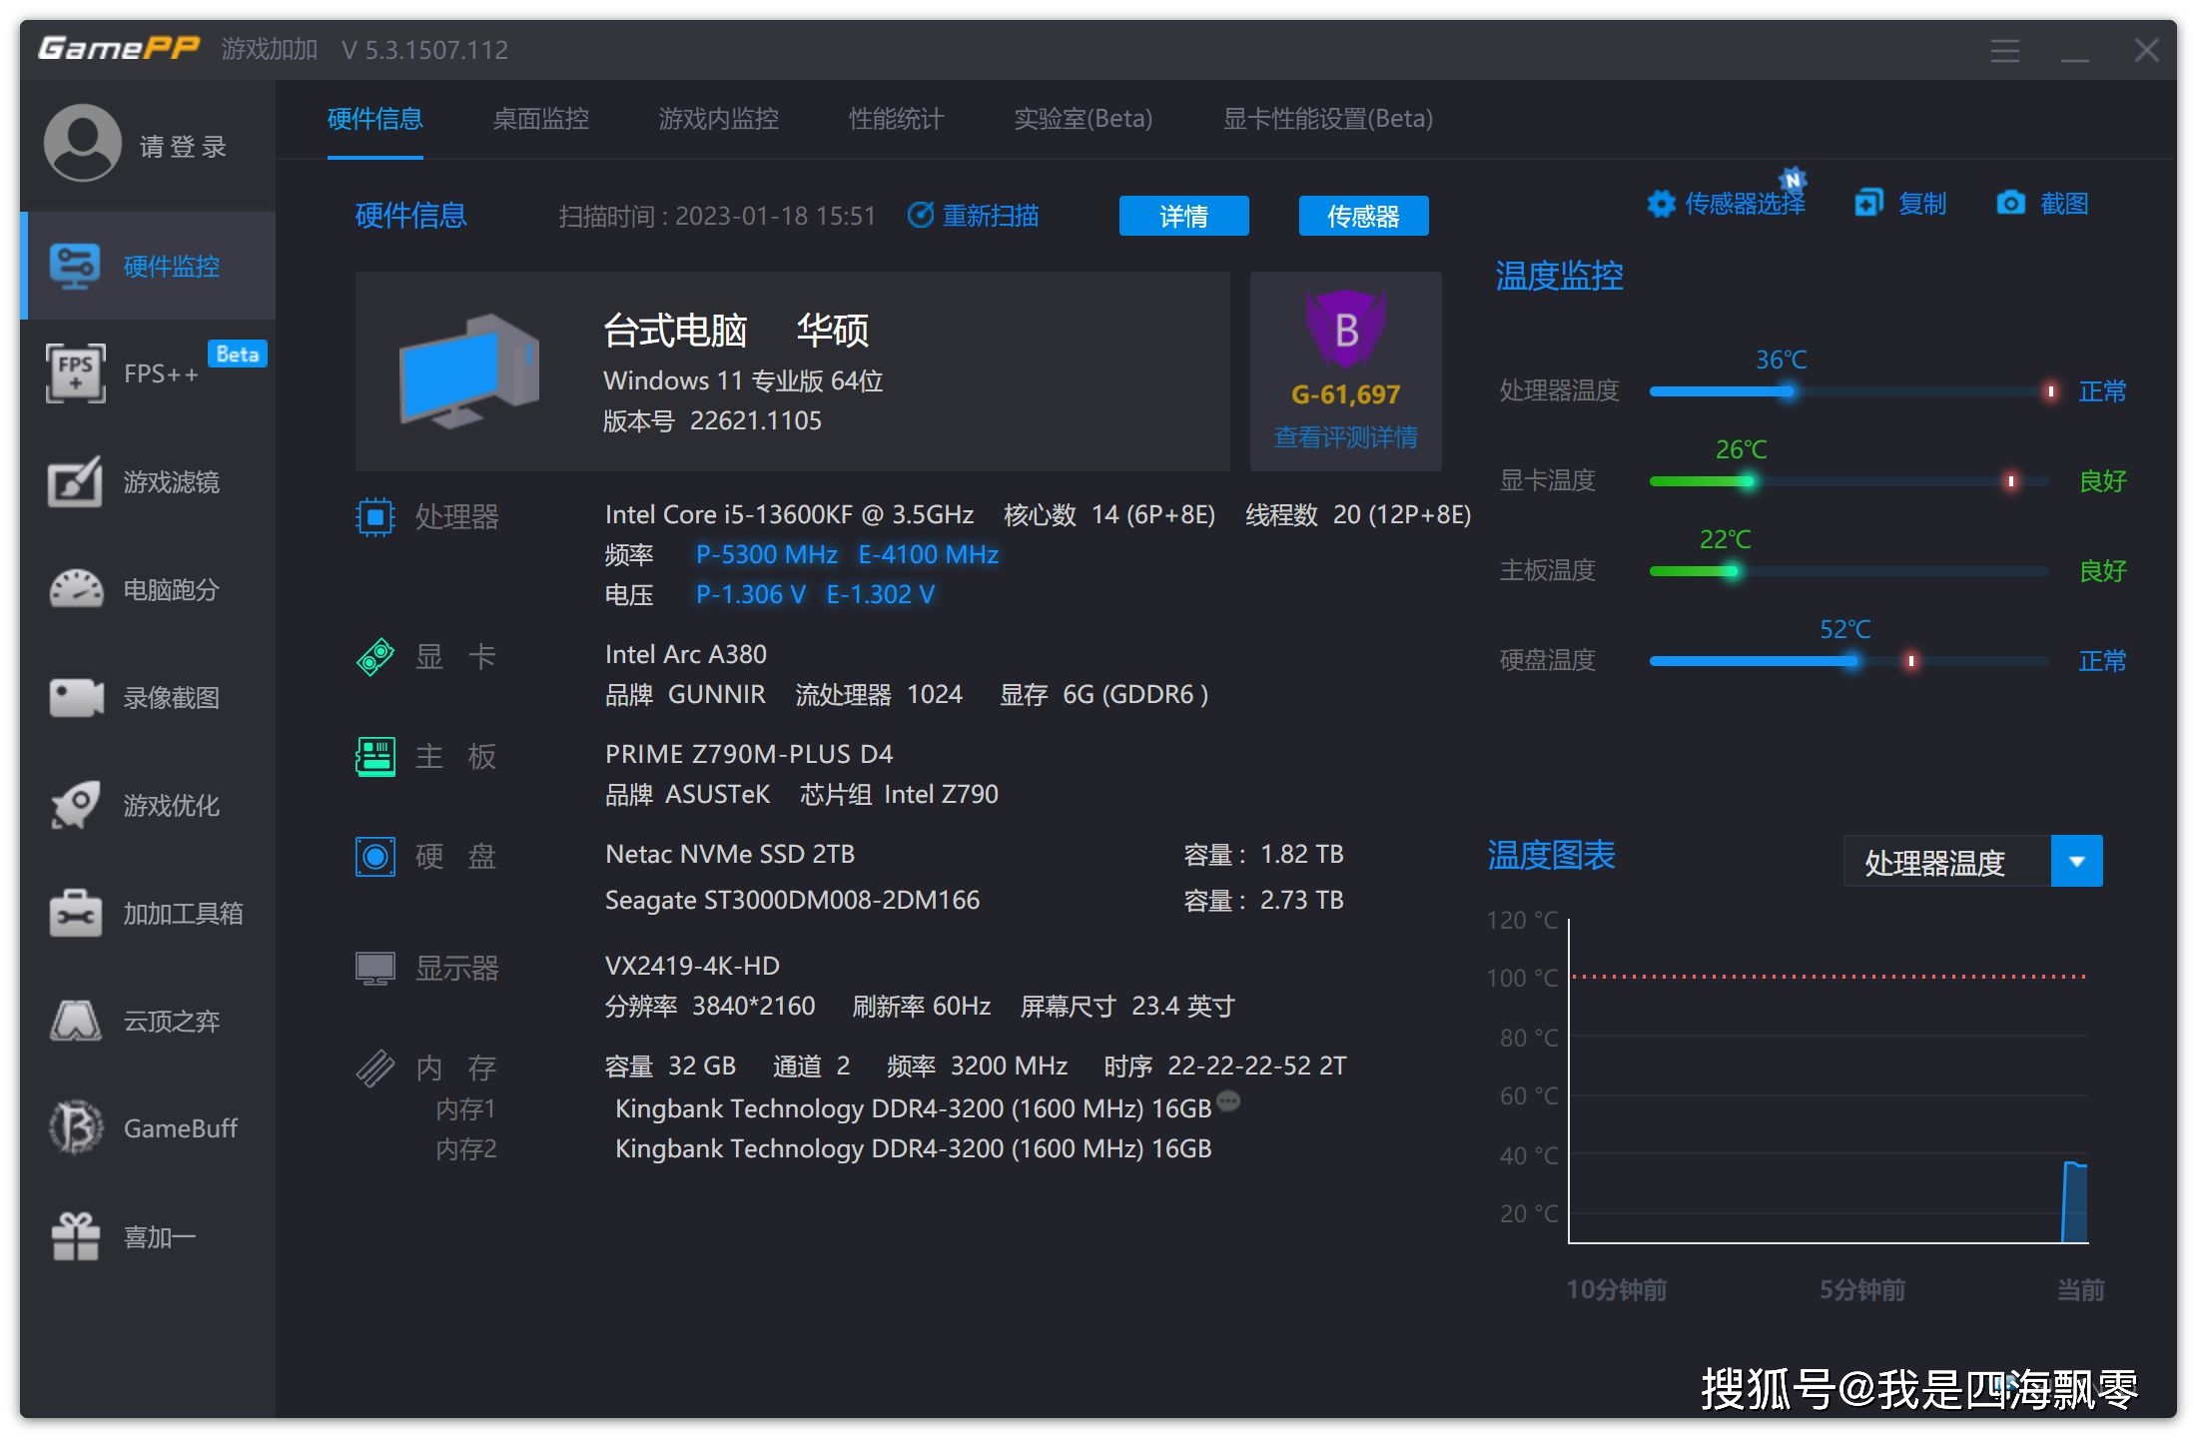The image size is (2197, 1438).
Task: Click the 传感器 sensor button
Action: pyautogui.click(x=1364, y=216)
